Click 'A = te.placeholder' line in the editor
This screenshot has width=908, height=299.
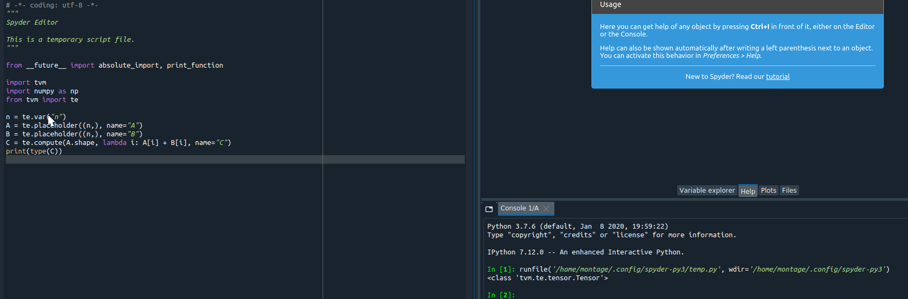pyautogui.click(x=75, y=126)
